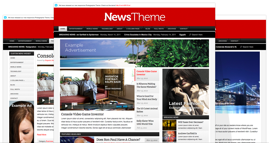The image size is (269, 143).
Task: Click the search magnifier in right background window
Action: coord(241,47)
